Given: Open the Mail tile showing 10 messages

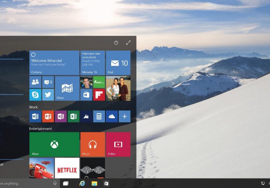Looking at the screenshot, I should point(118,63).
